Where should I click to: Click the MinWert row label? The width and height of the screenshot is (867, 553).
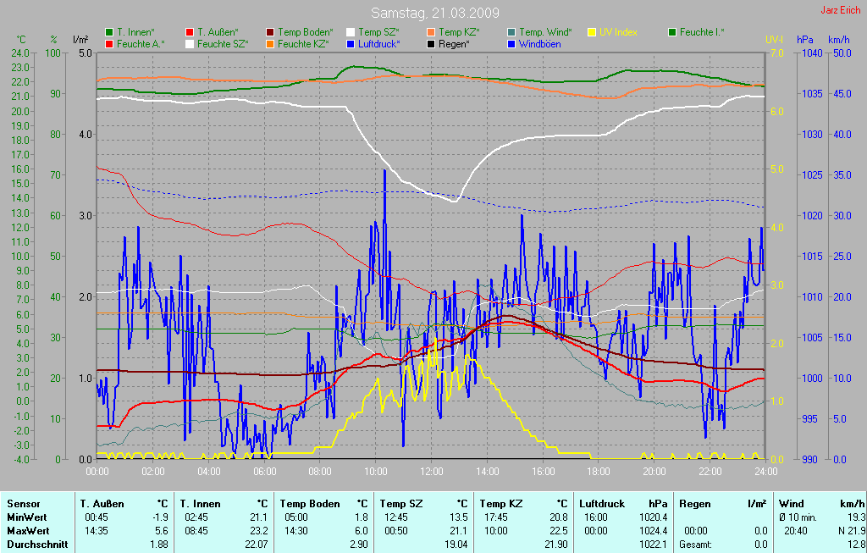(x=27, y=517)
